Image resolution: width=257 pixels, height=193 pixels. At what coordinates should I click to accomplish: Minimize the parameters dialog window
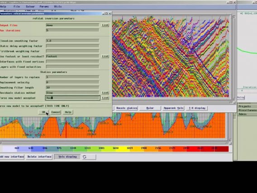pos(103,14)
